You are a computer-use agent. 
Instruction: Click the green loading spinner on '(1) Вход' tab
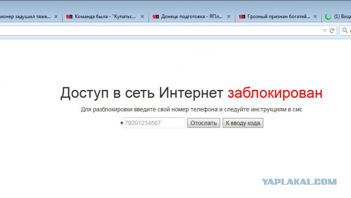[x=328, y=16]
